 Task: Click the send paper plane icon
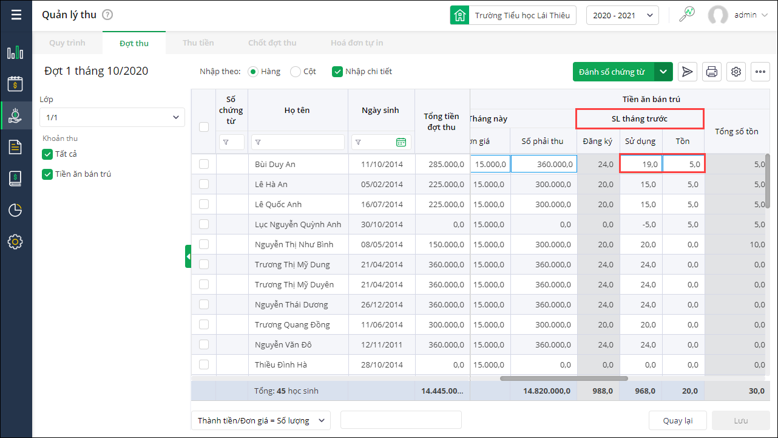687,72
